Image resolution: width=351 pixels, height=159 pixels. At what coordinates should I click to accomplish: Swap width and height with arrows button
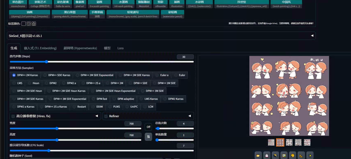(148, 136)
